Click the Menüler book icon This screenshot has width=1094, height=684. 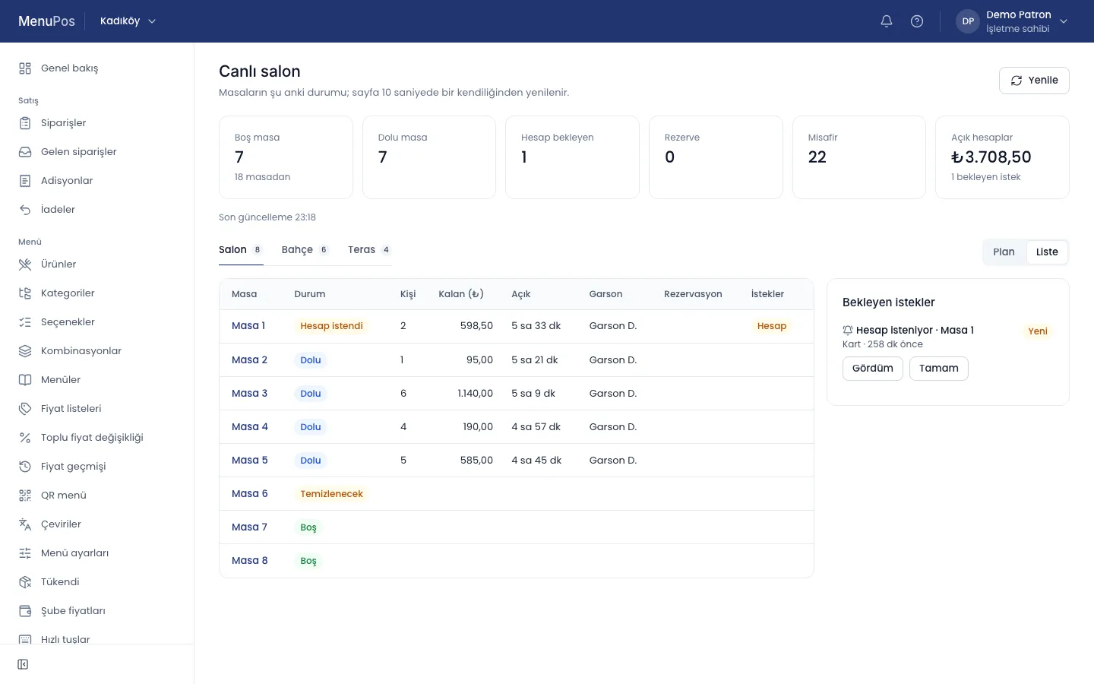(x=25, y=380)
